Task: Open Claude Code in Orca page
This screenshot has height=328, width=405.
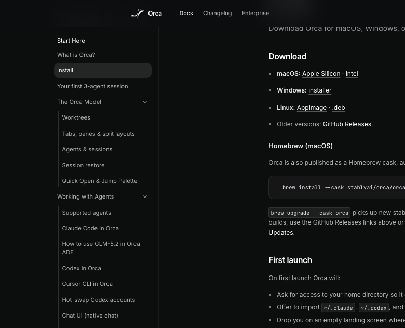Action: click(90, 228)
